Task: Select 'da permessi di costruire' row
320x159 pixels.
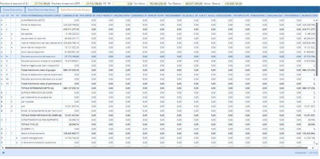Action: coord(158,38)
